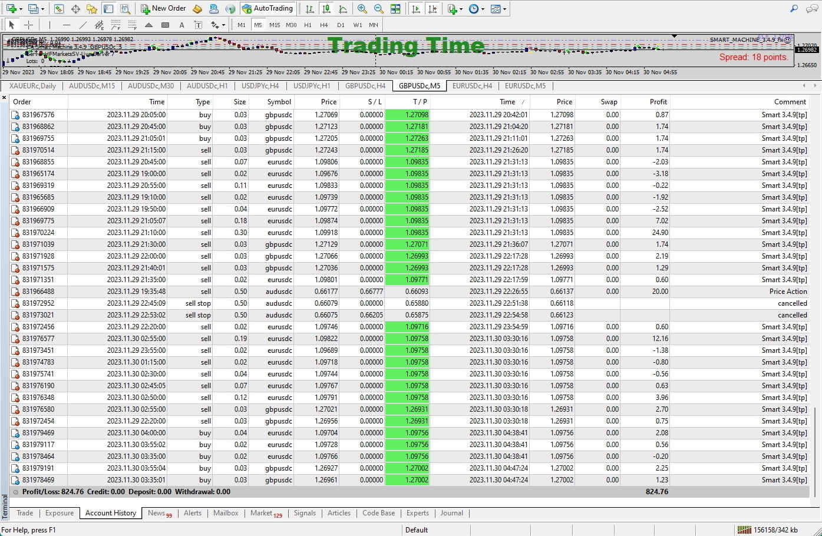Click the Zoom Out magnifier icon
The height and width of the screenshot is (536, 822).
click(x=379, y=9)
